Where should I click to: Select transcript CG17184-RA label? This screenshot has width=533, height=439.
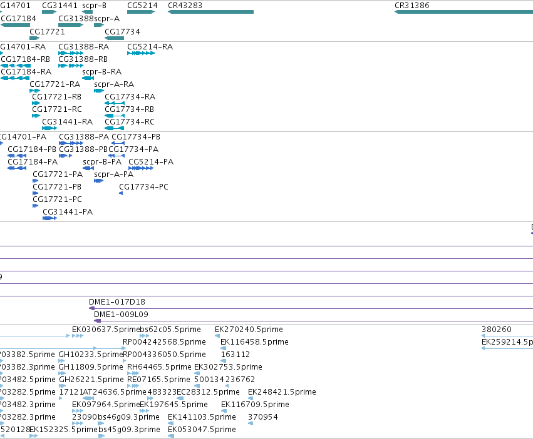click(x=26, y=72)
